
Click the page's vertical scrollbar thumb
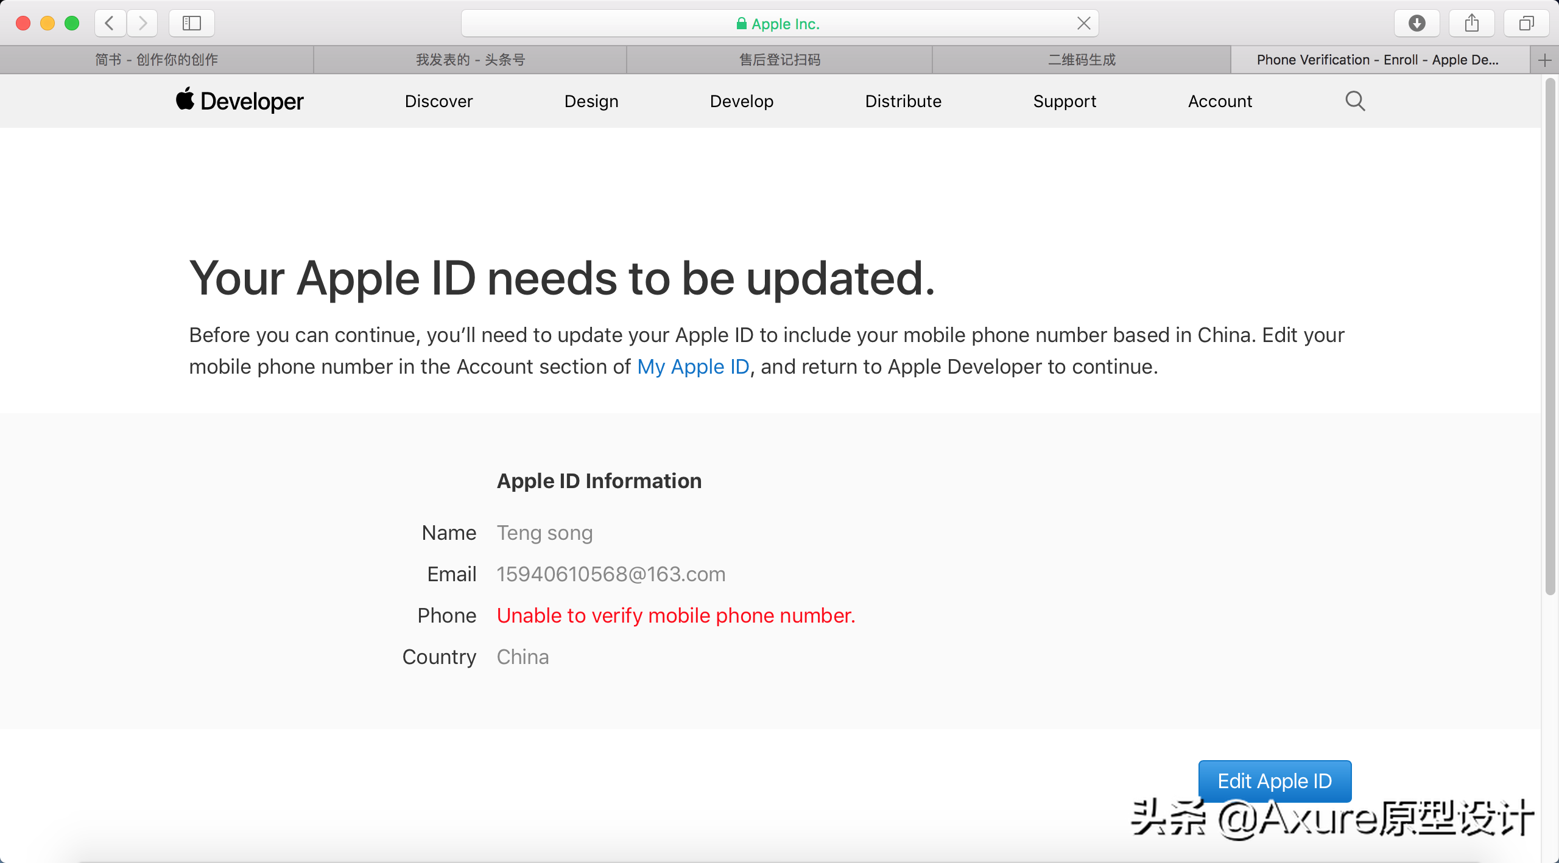tap(1550, 336)
